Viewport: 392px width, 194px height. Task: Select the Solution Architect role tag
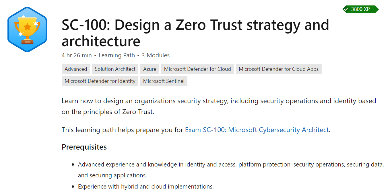[115, 69]
